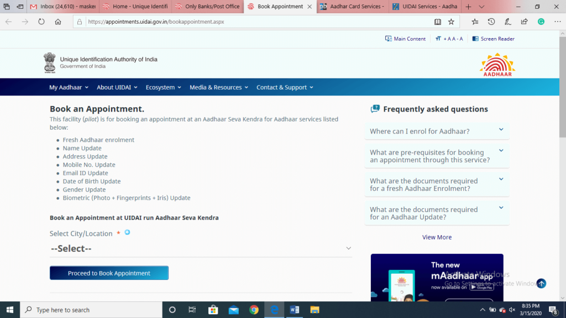Open the Contact & Support menu
The width and height of the screenshot is (566, 318).
pyautogui.click(x=285, y=87)
